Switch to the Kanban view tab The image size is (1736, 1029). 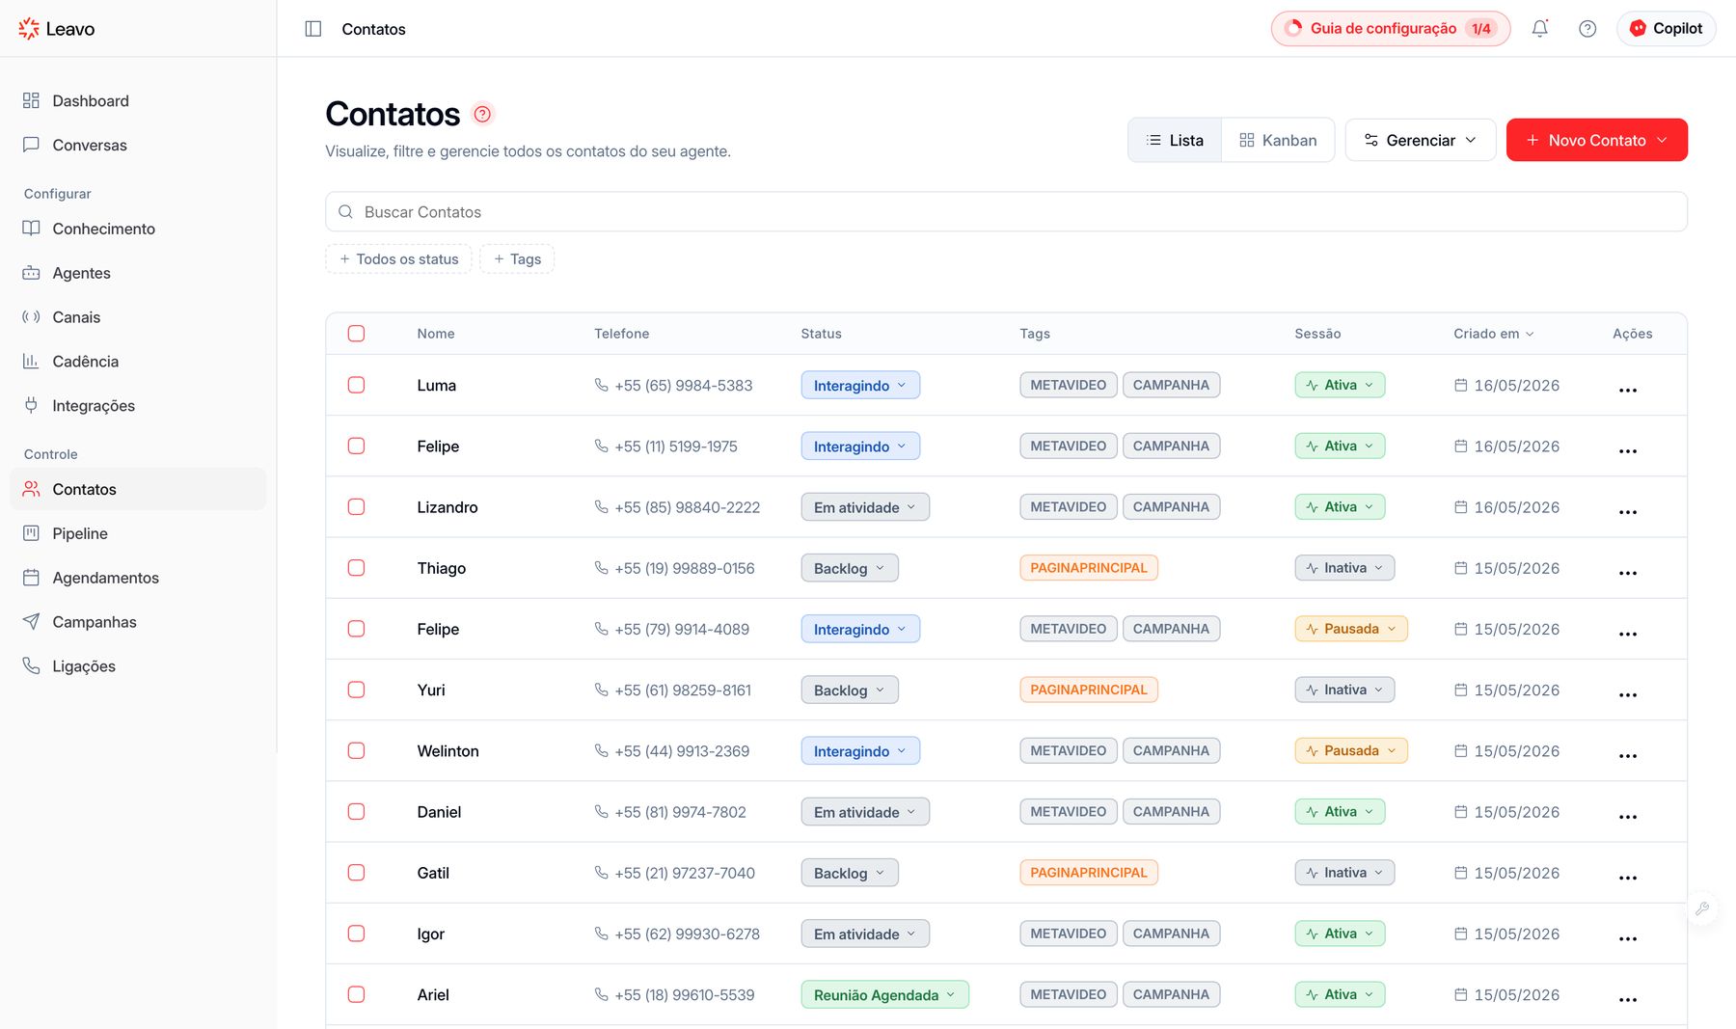pyautogui.click(x=1278, y=140)
